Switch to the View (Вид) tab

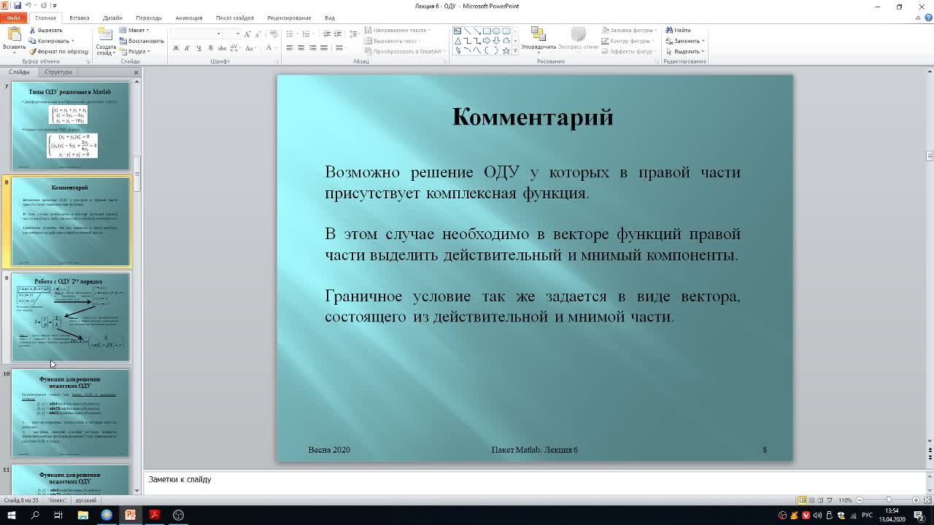point(330,17)
